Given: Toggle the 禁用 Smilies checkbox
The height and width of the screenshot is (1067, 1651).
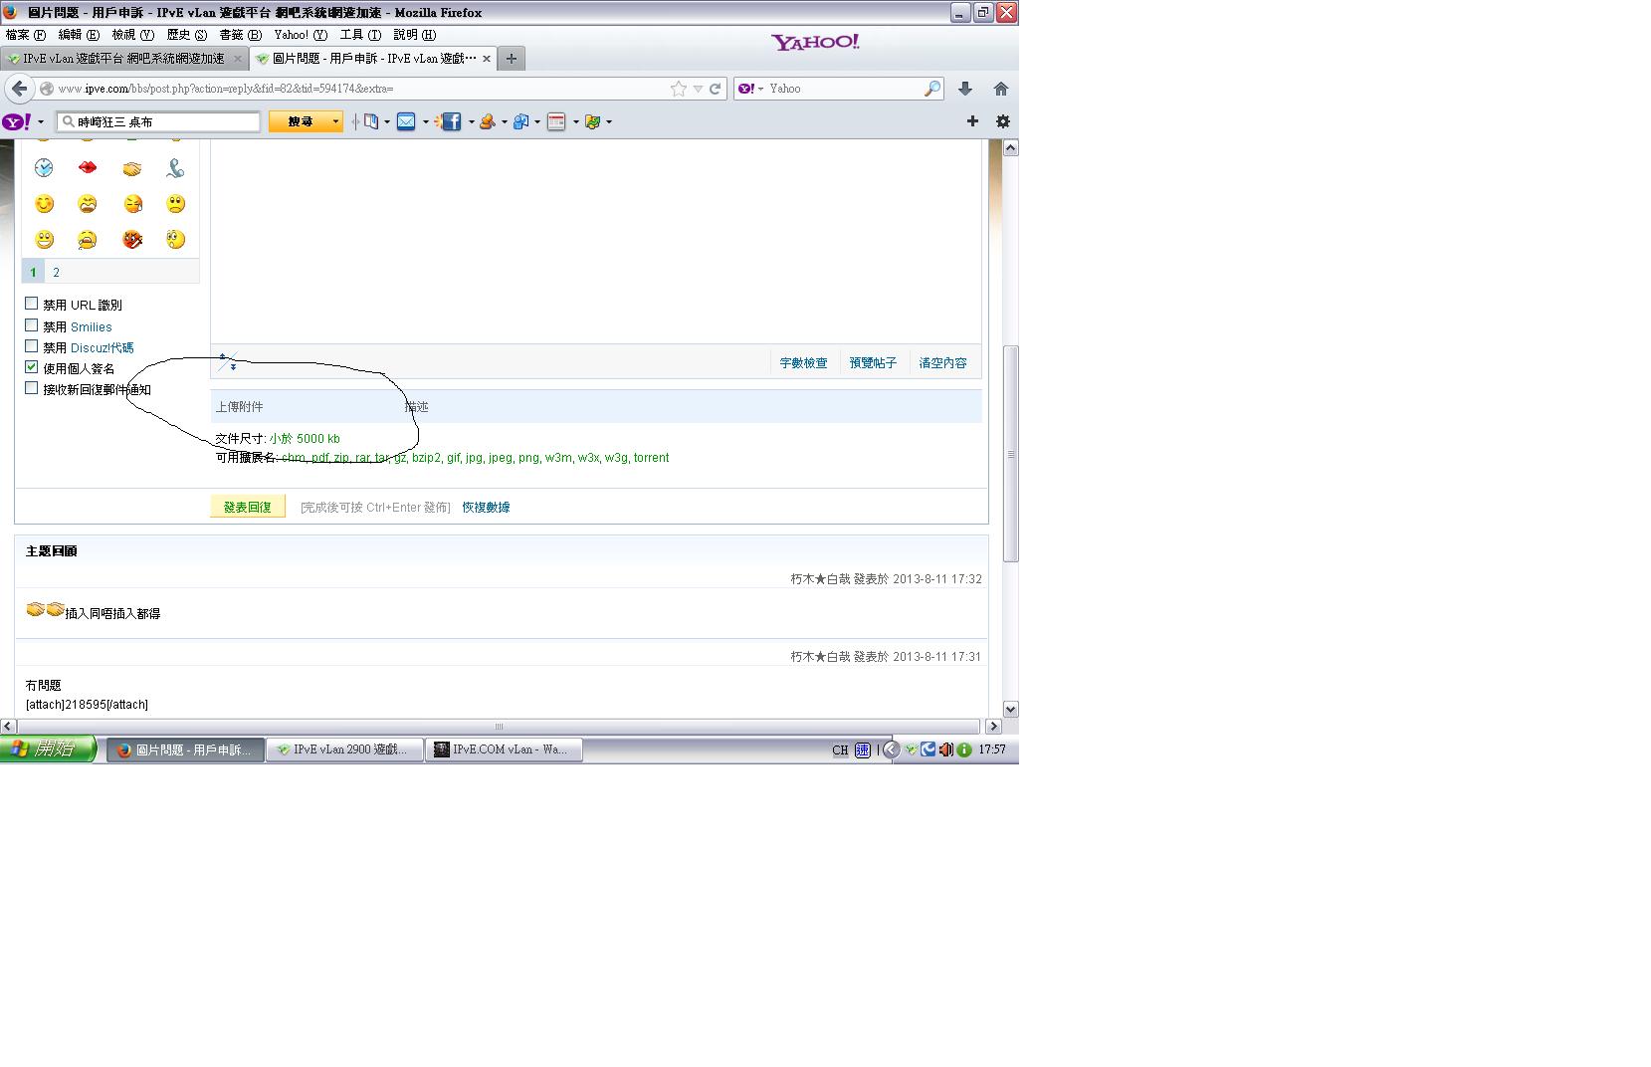Looking at the screenshot, I should pos(32,325).
